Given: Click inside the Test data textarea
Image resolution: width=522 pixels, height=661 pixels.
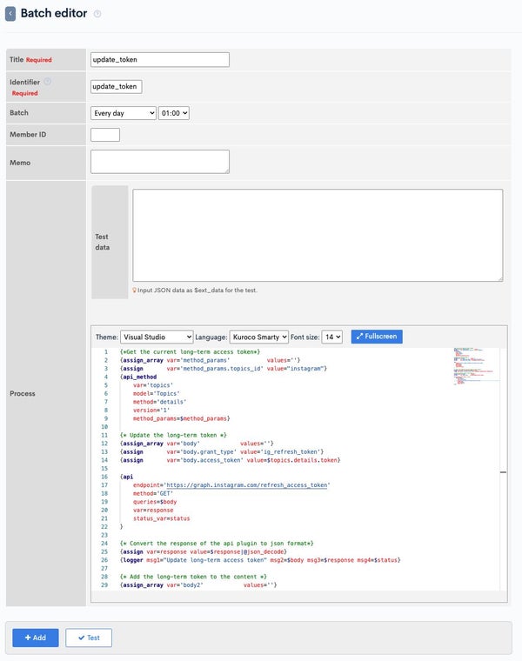Looking at the screenshot, I should pyautogui.click(x=318, y=235).
